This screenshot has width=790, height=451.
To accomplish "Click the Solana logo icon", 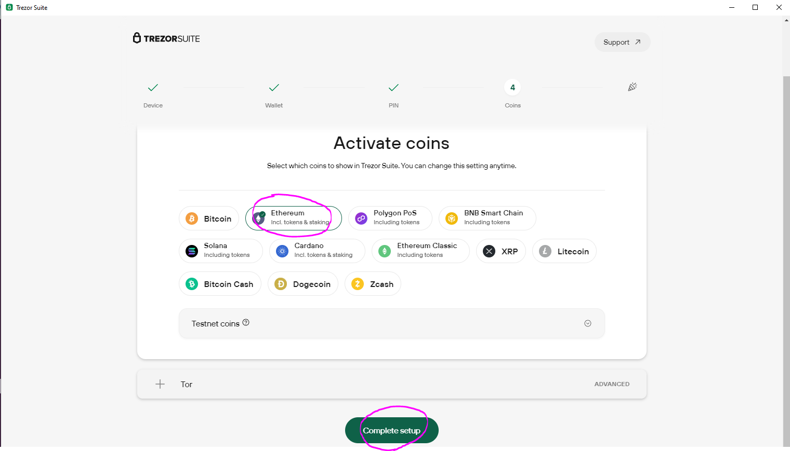I will [192, 251].
